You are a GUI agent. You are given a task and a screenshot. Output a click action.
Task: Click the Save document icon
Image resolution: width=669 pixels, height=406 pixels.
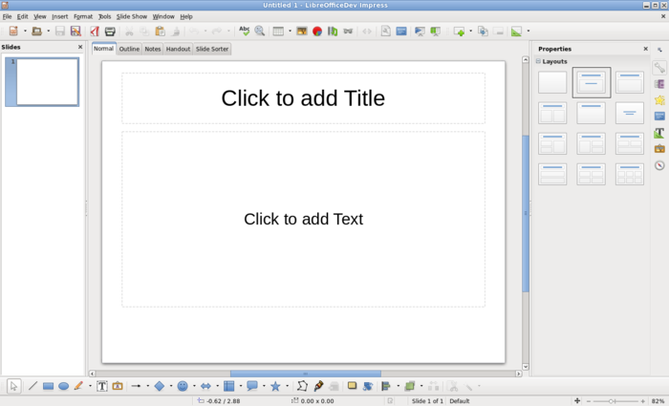[59, 32]
